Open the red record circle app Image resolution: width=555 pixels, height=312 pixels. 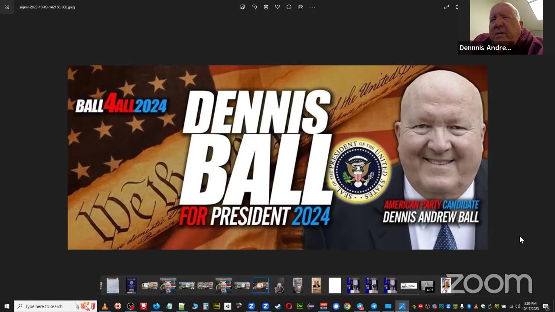click(118, 306)
